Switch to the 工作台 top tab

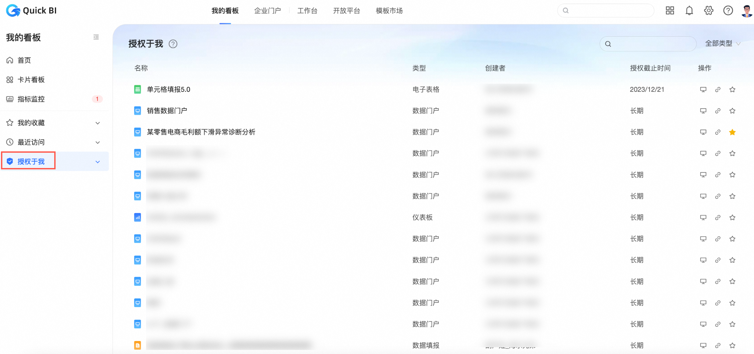(307, 11)
